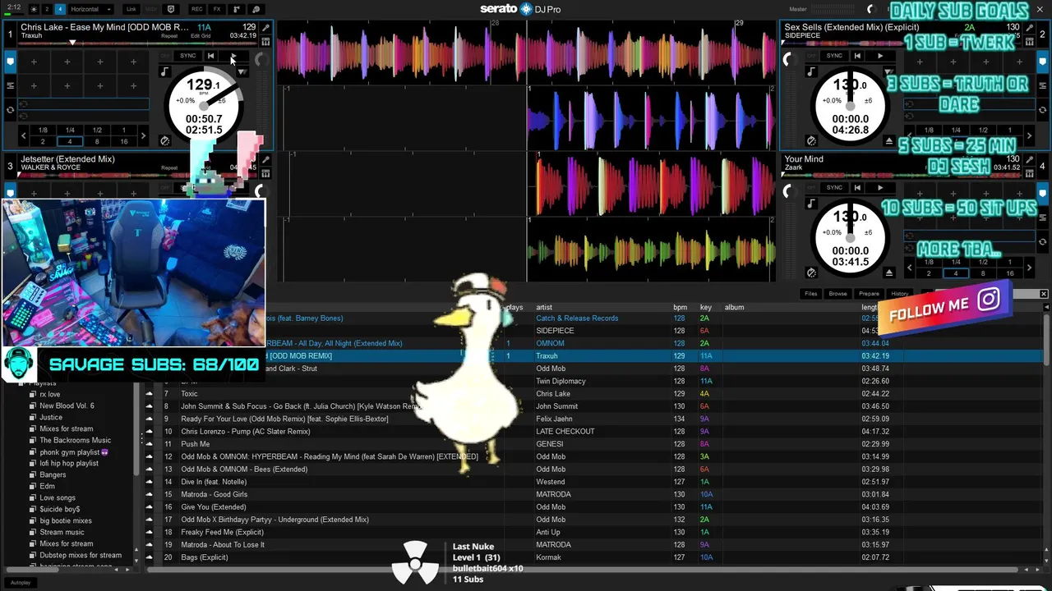Turn sync OFF on deck 1
Viewport: 1052px width, 591px height.
(165, 56)
